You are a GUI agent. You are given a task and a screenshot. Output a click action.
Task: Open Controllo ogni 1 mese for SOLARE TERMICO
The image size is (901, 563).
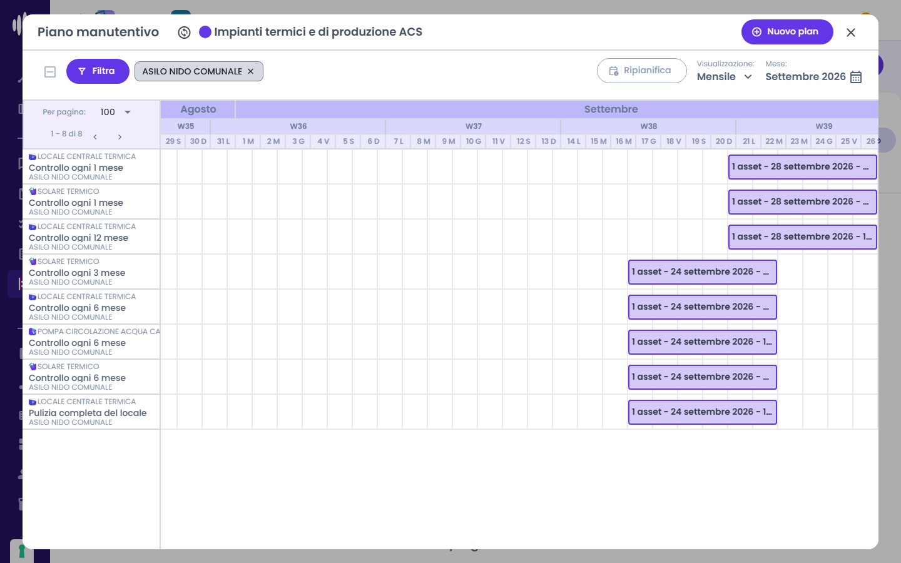91,201
